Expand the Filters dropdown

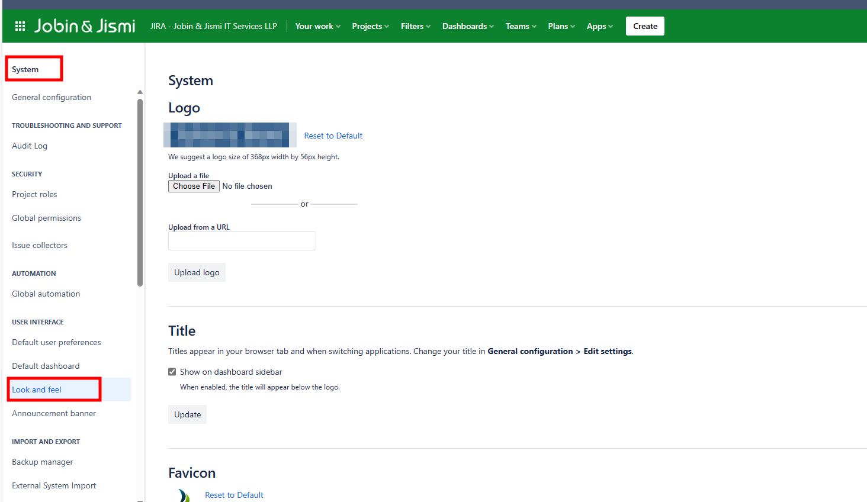(x=415, y=26)
